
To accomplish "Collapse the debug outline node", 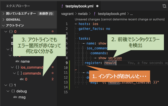I will 8,91.
